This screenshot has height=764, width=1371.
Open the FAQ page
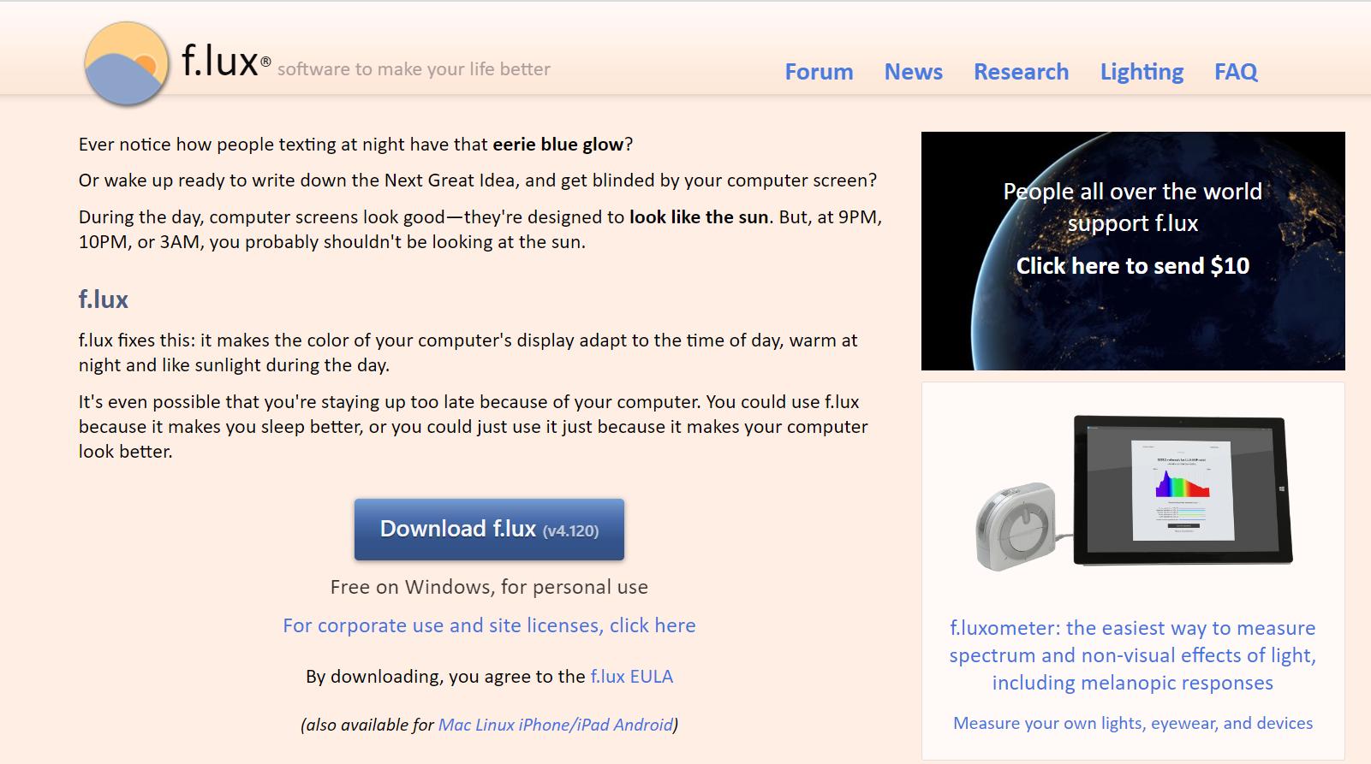tap(1236, 72)
